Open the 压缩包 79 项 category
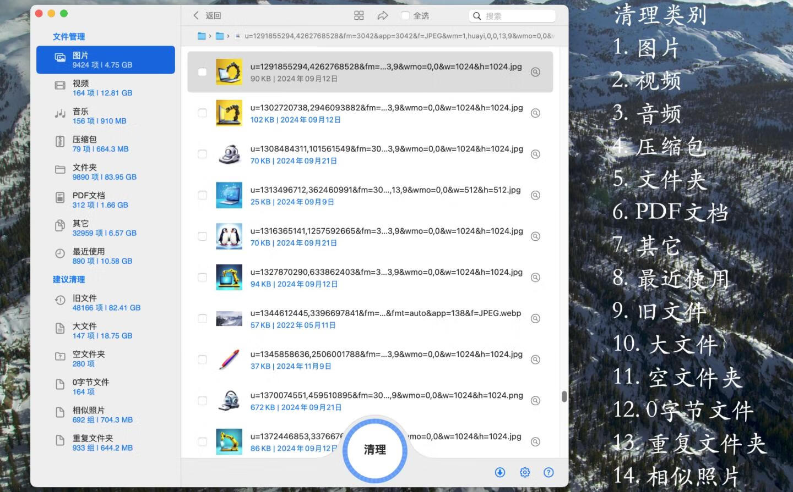The width and height of the screenshot is (793, 492). 106,144
